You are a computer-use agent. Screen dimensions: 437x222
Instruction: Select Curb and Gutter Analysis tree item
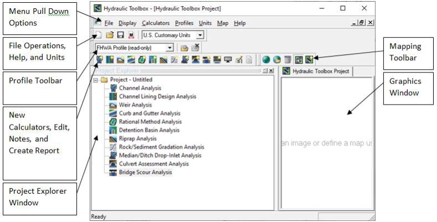(150, 113)
